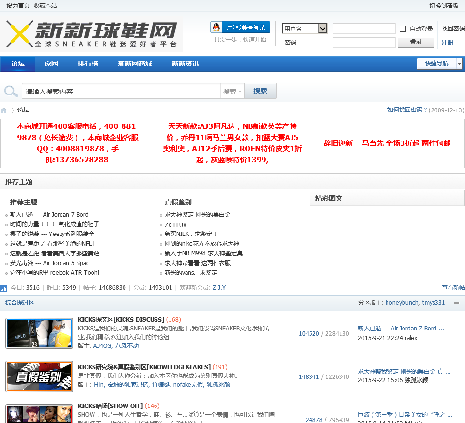The width and height of the screenshot is (465, 423).
Task: Click the magnifying glass search icon
Action: tap(11, 91)
